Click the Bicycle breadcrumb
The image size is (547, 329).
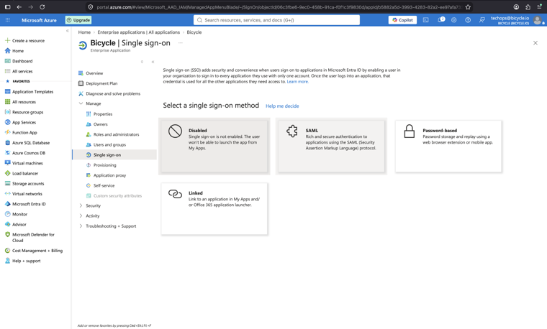[x=194, y=32]
